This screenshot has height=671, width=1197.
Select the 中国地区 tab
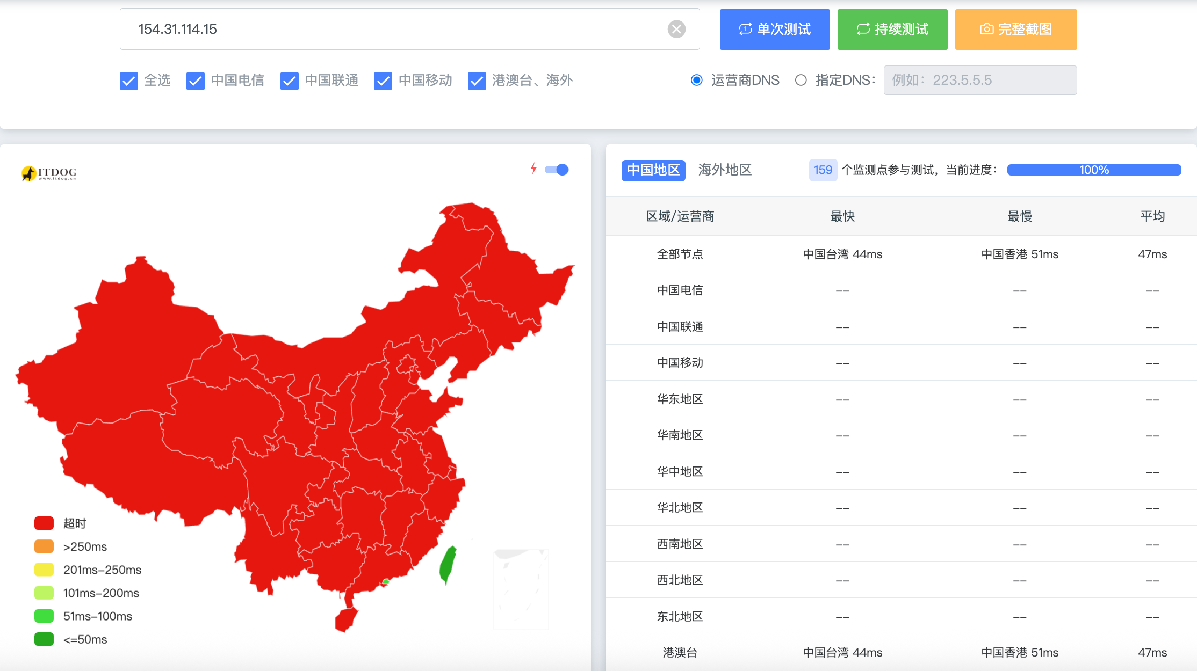[x=653, y=170]
